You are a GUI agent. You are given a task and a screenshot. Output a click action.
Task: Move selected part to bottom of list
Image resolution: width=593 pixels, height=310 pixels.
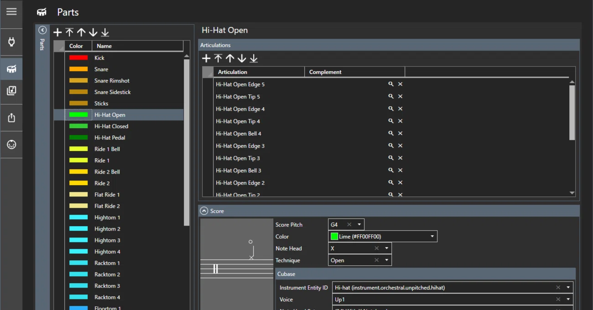(x=105, y=32)
